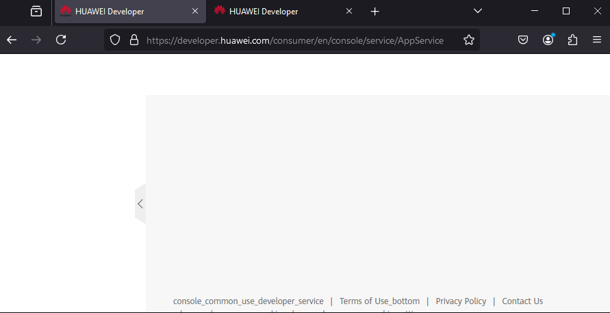Open the Firefox account menu
This screenshot has width=610, height=313.
coord(548,40)
